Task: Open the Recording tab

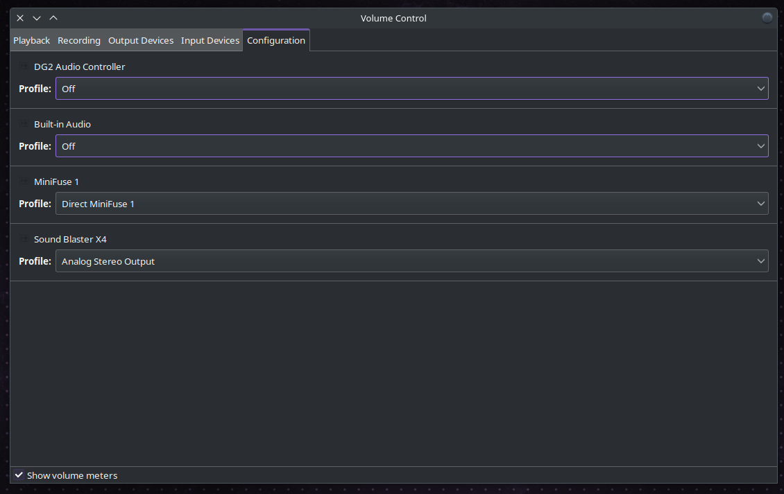Action: pos(79,40)
